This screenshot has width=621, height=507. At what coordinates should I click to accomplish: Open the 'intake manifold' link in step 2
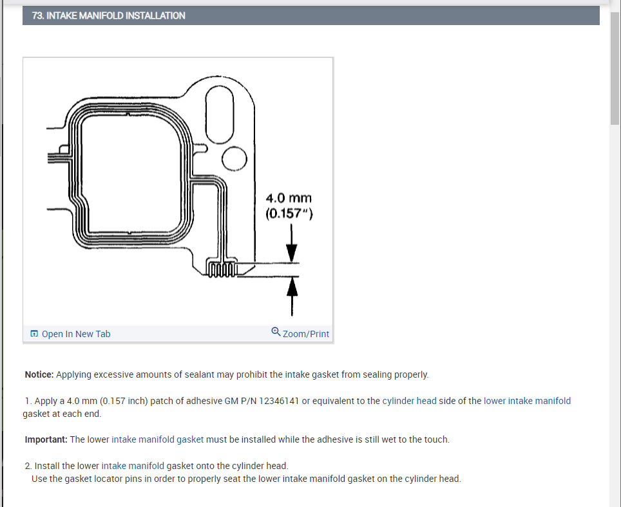[x=133, y=466]
